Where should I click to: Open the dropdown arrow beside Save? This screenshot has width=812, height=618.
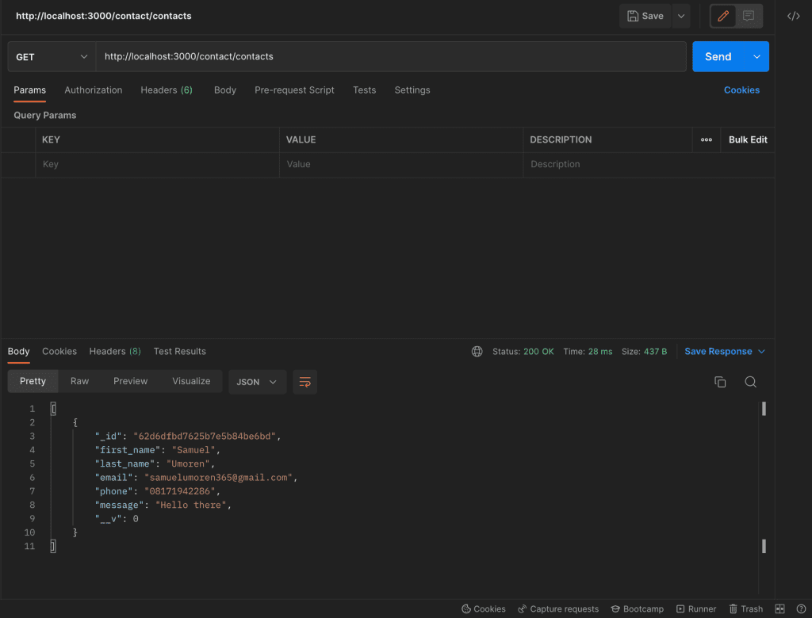(x=680, y=16)
